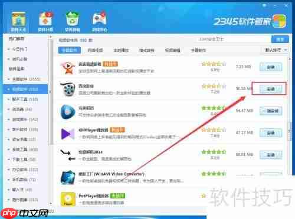
Task: Open the 终极解码2014 title link
Action: (x=90, y=152)
